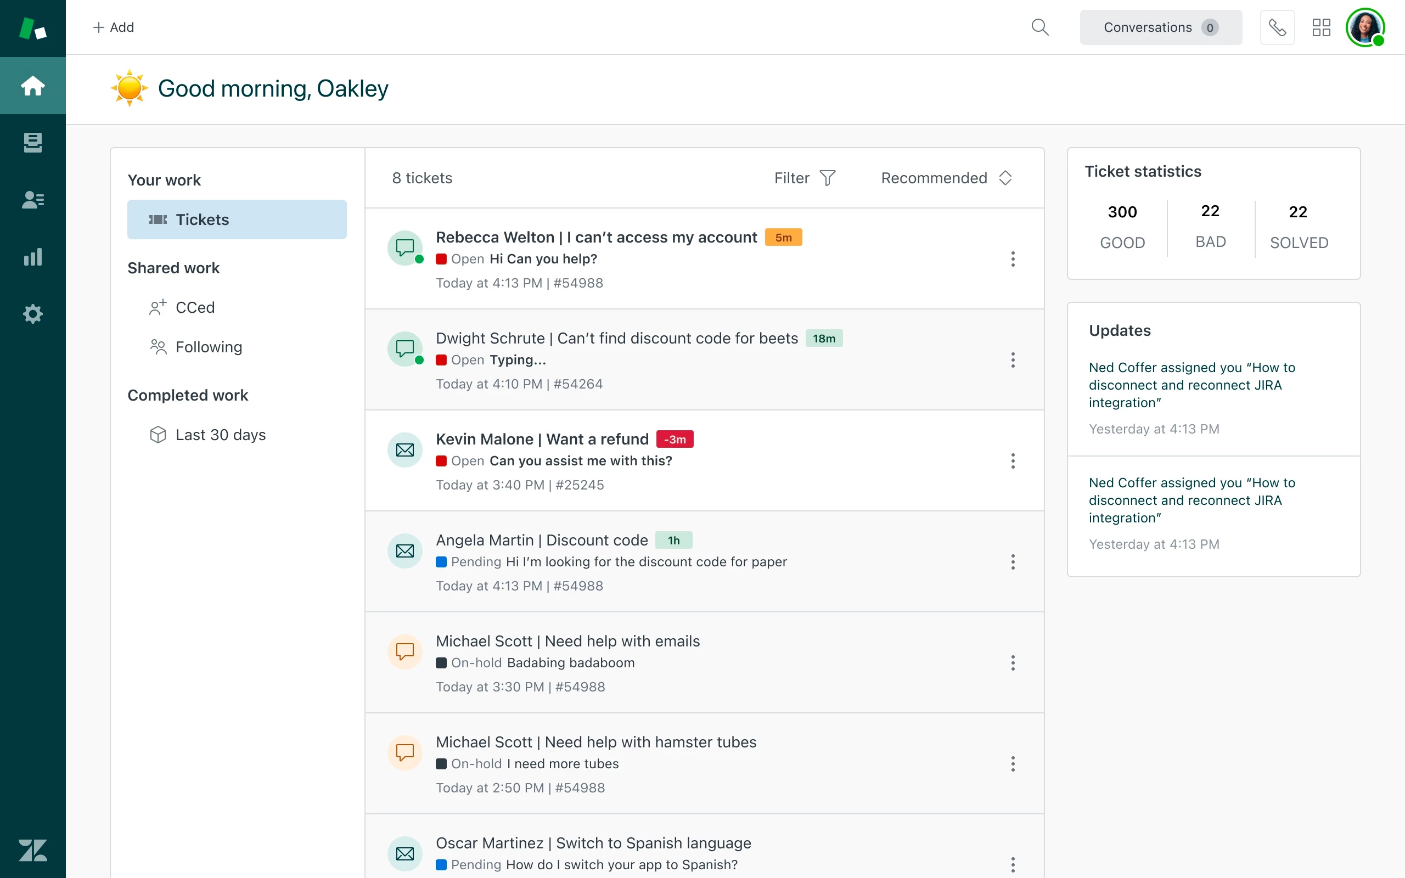Viewport: 1405px width, 878px height.
Task: Open the Conversations button
Action: pyautogui.click(x=1160, y=27)
